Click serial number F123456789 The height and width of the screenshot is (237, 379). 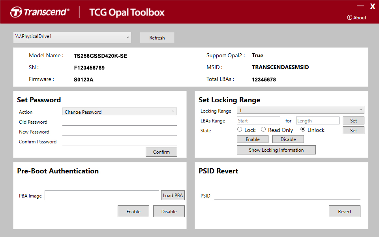pyautogui.click(x=89, y=68)
